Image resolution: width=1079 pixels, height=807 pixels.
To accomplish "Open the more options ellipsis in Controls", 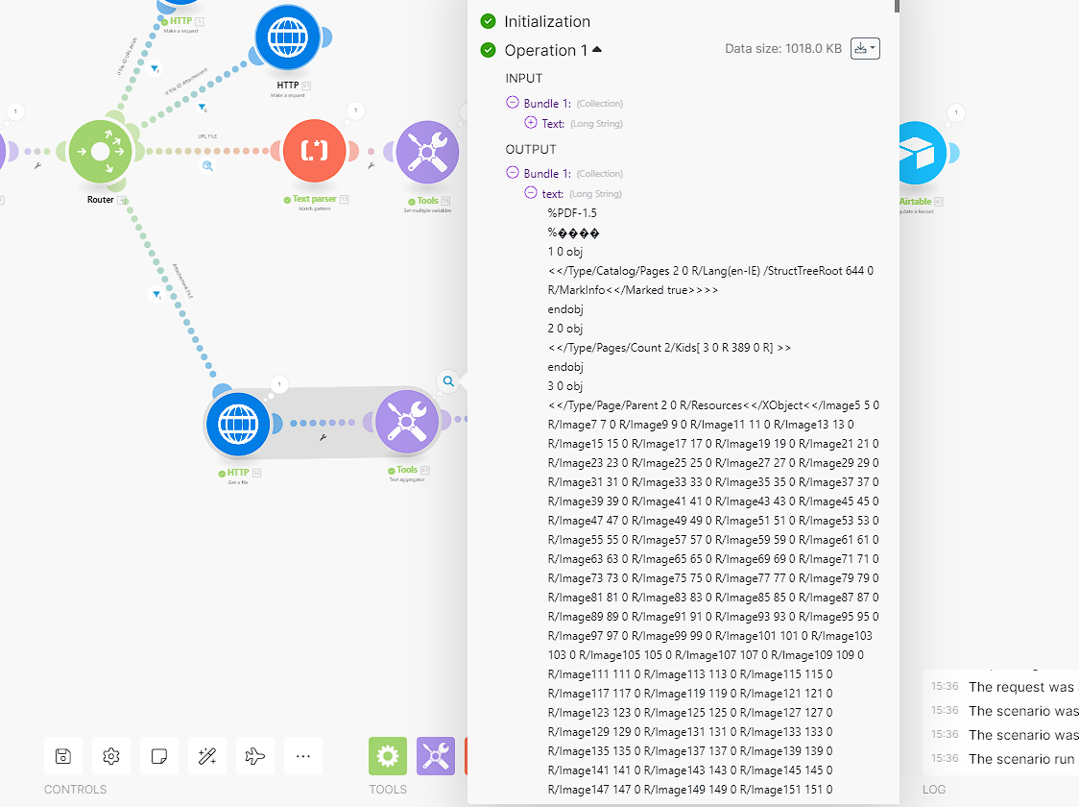I will point(302,756).
